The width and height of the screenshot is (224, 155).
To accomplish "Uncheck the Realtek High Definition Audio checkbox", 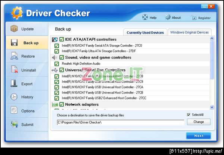I will click(57, 64).
